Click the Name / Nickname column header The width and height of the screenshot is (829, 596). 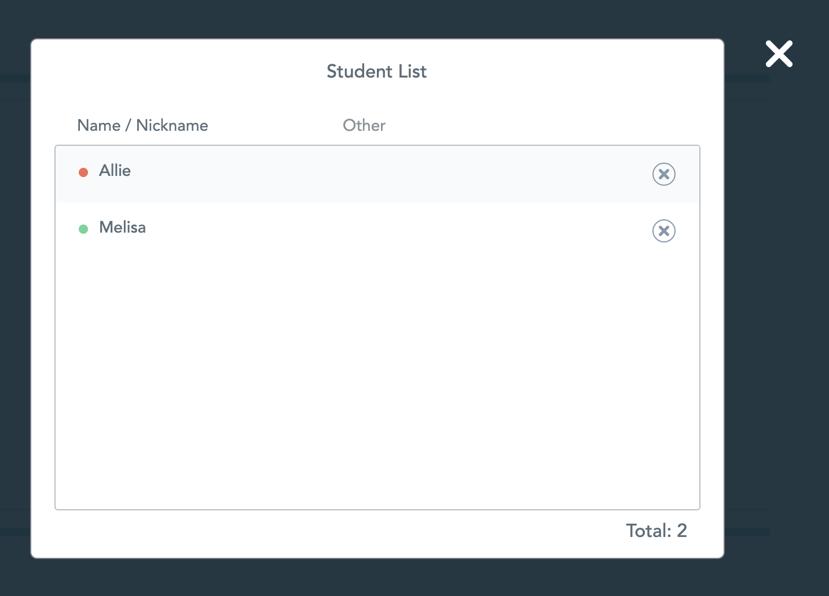pos(142,126)
